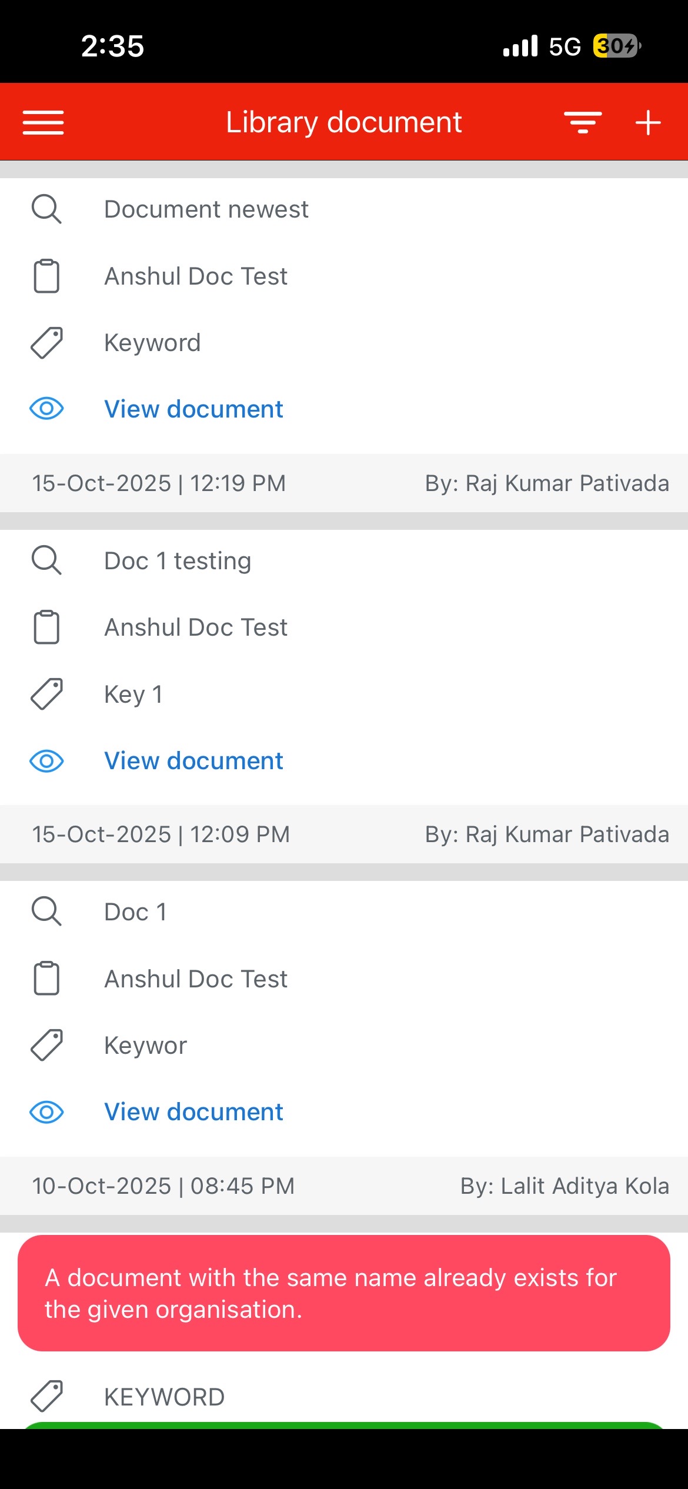Viewport: 688px width, 1489px height.
Task: Open the filter options icon
Action: 583,122
